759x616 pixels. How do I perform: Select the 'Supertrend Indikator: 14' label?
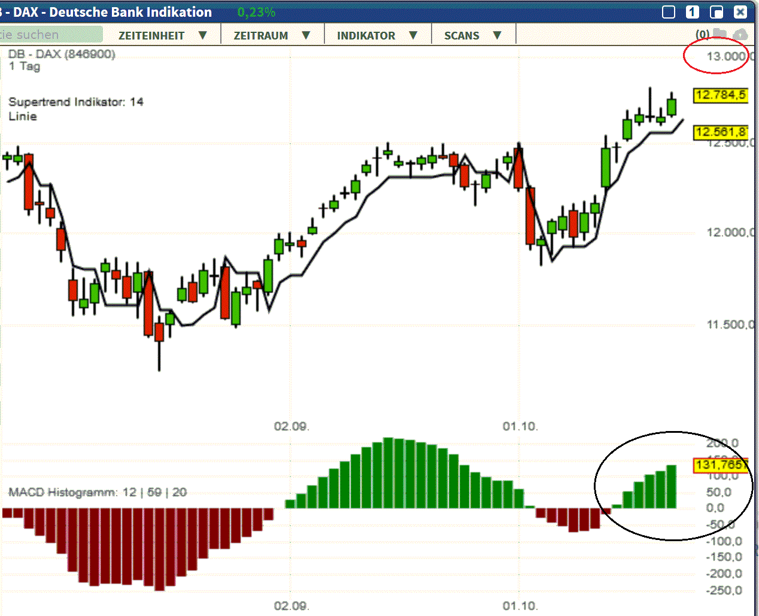(x=76, y=102)
